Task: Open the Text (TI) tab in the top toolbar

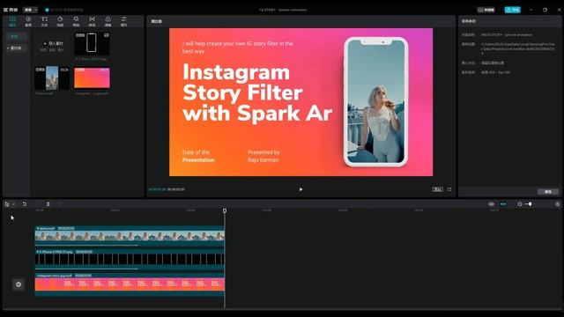Action: [44, 21]
